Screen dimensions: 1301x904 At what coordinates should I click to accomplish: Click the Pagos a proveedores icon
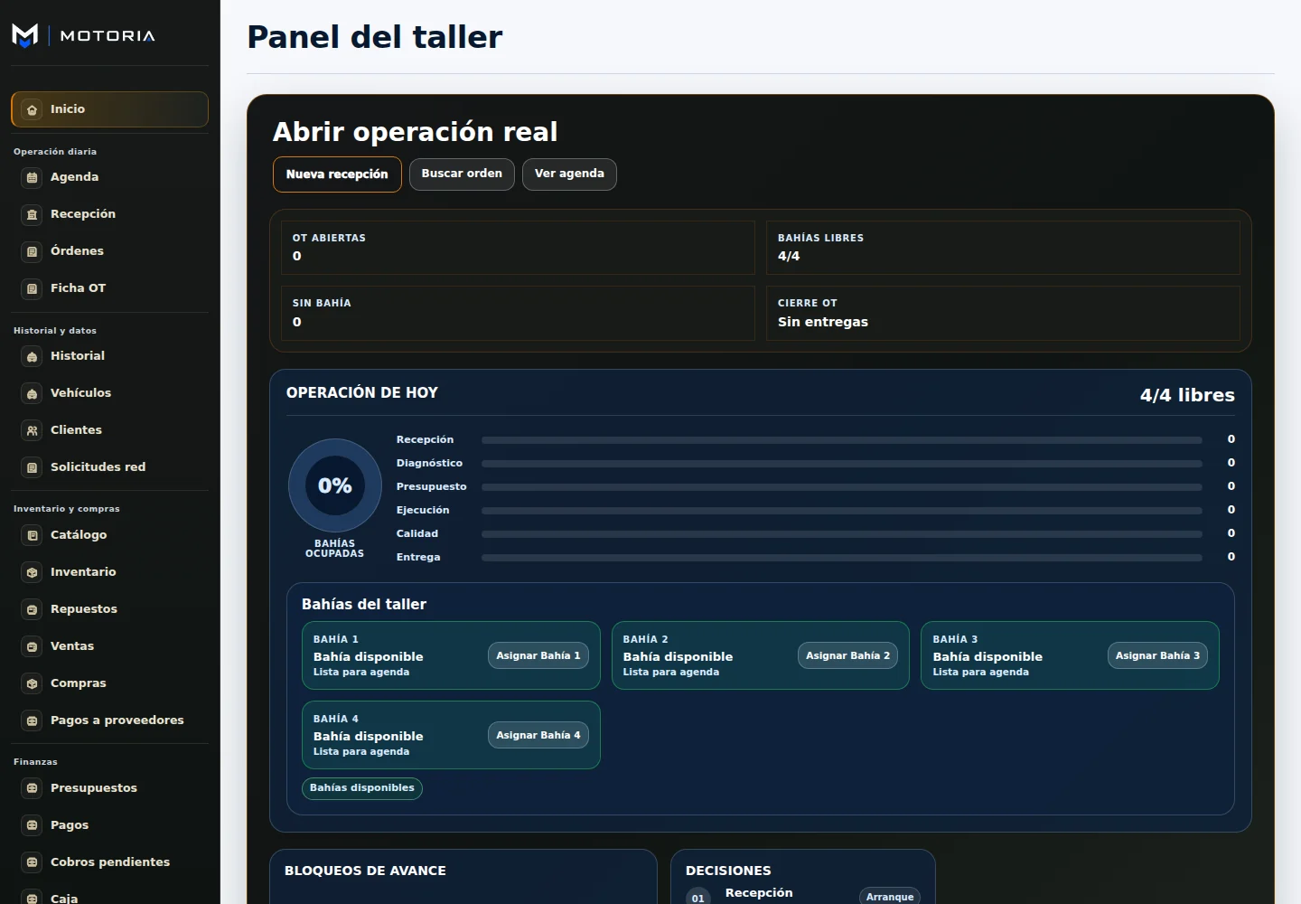coord(33,720)
